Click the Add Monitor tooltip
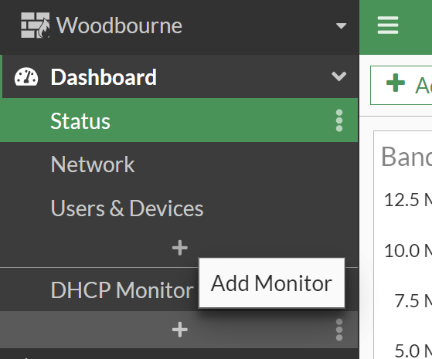Viewport: 432px width, 359px height. click(x=272, y=283)
